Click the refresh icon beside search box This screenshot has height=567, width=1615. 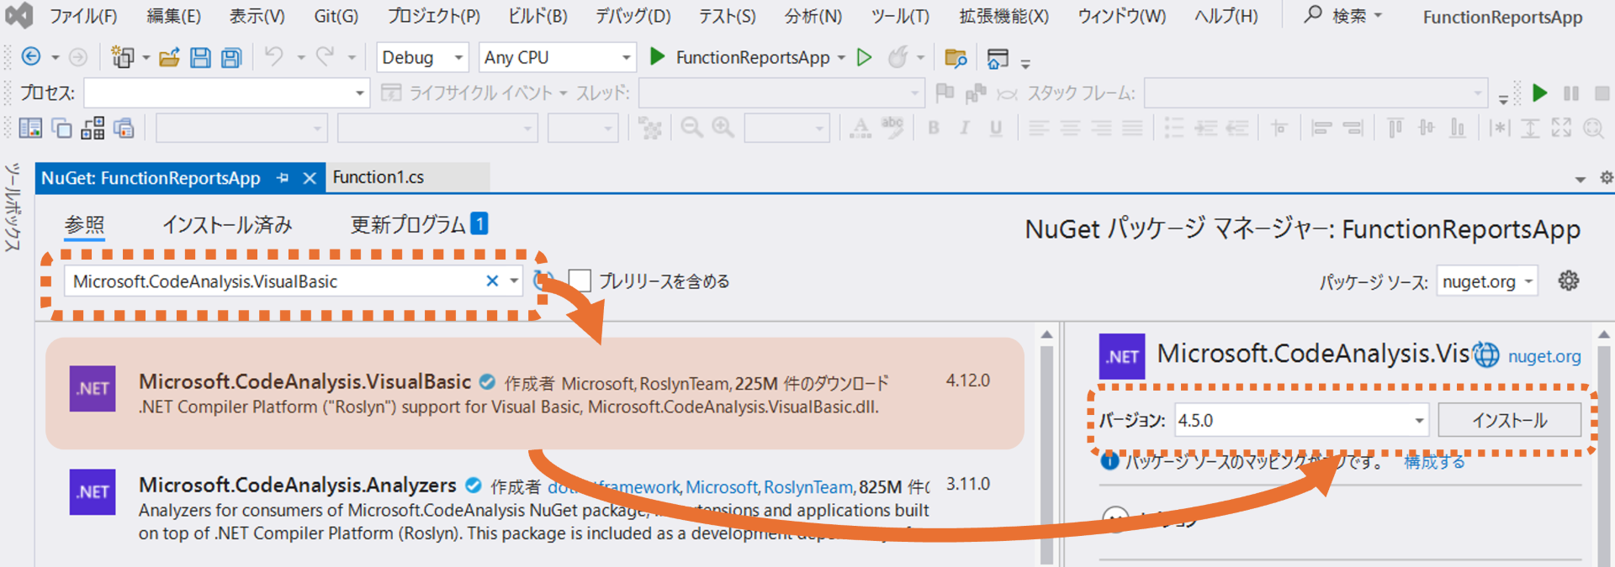point(544,281)
